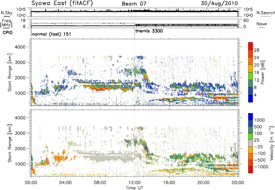Click 'themis 3300' CPID text
275x190 pixels.
coord(149,31)
